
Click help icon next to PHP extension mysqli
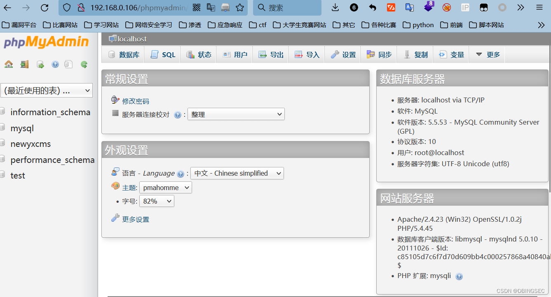click(x=459, y=276)
